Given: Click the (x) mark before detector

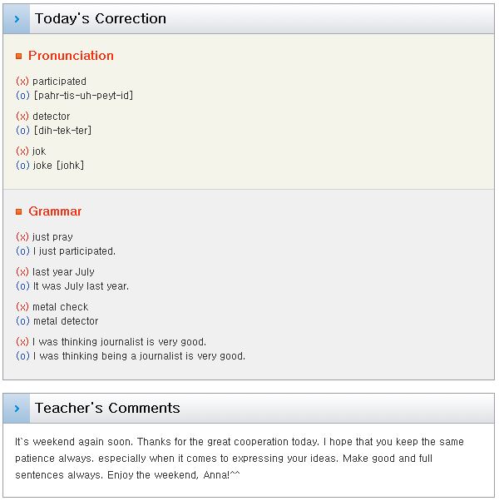Looking at the screenshot, I should [x=22, y=117].
